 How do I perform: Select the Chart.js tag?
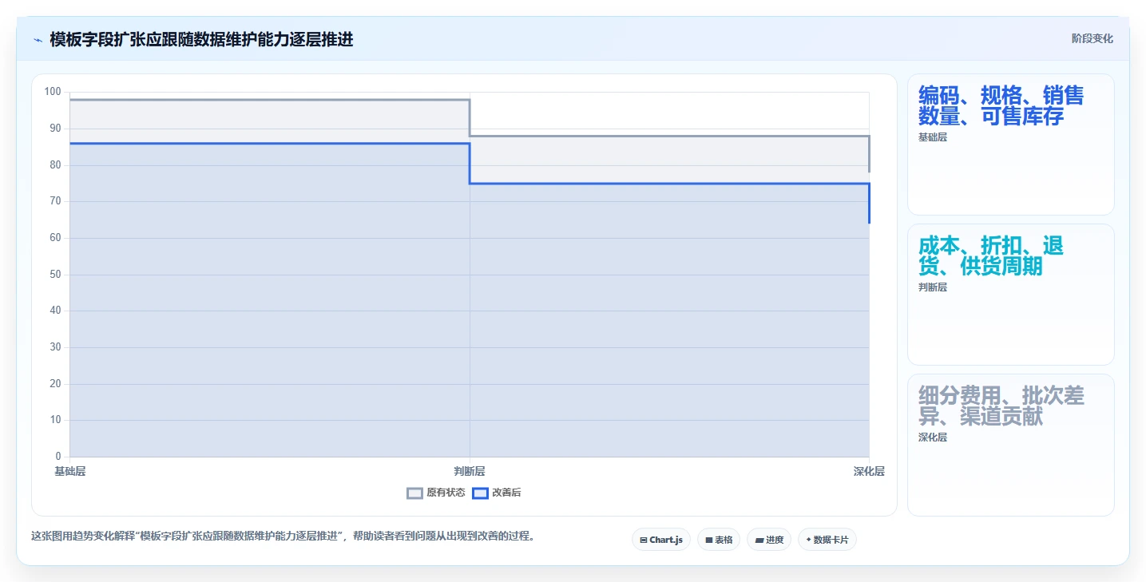tap(661, 540)
